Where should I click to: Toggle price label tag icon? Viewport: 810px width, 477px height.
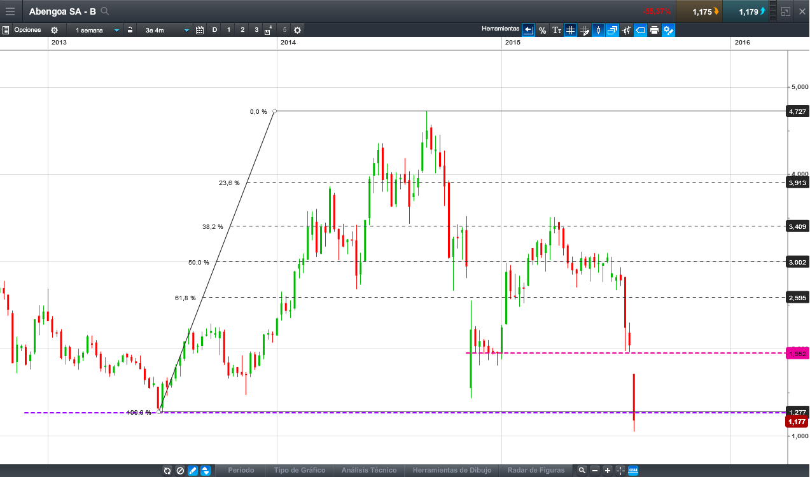click(640, 30)
